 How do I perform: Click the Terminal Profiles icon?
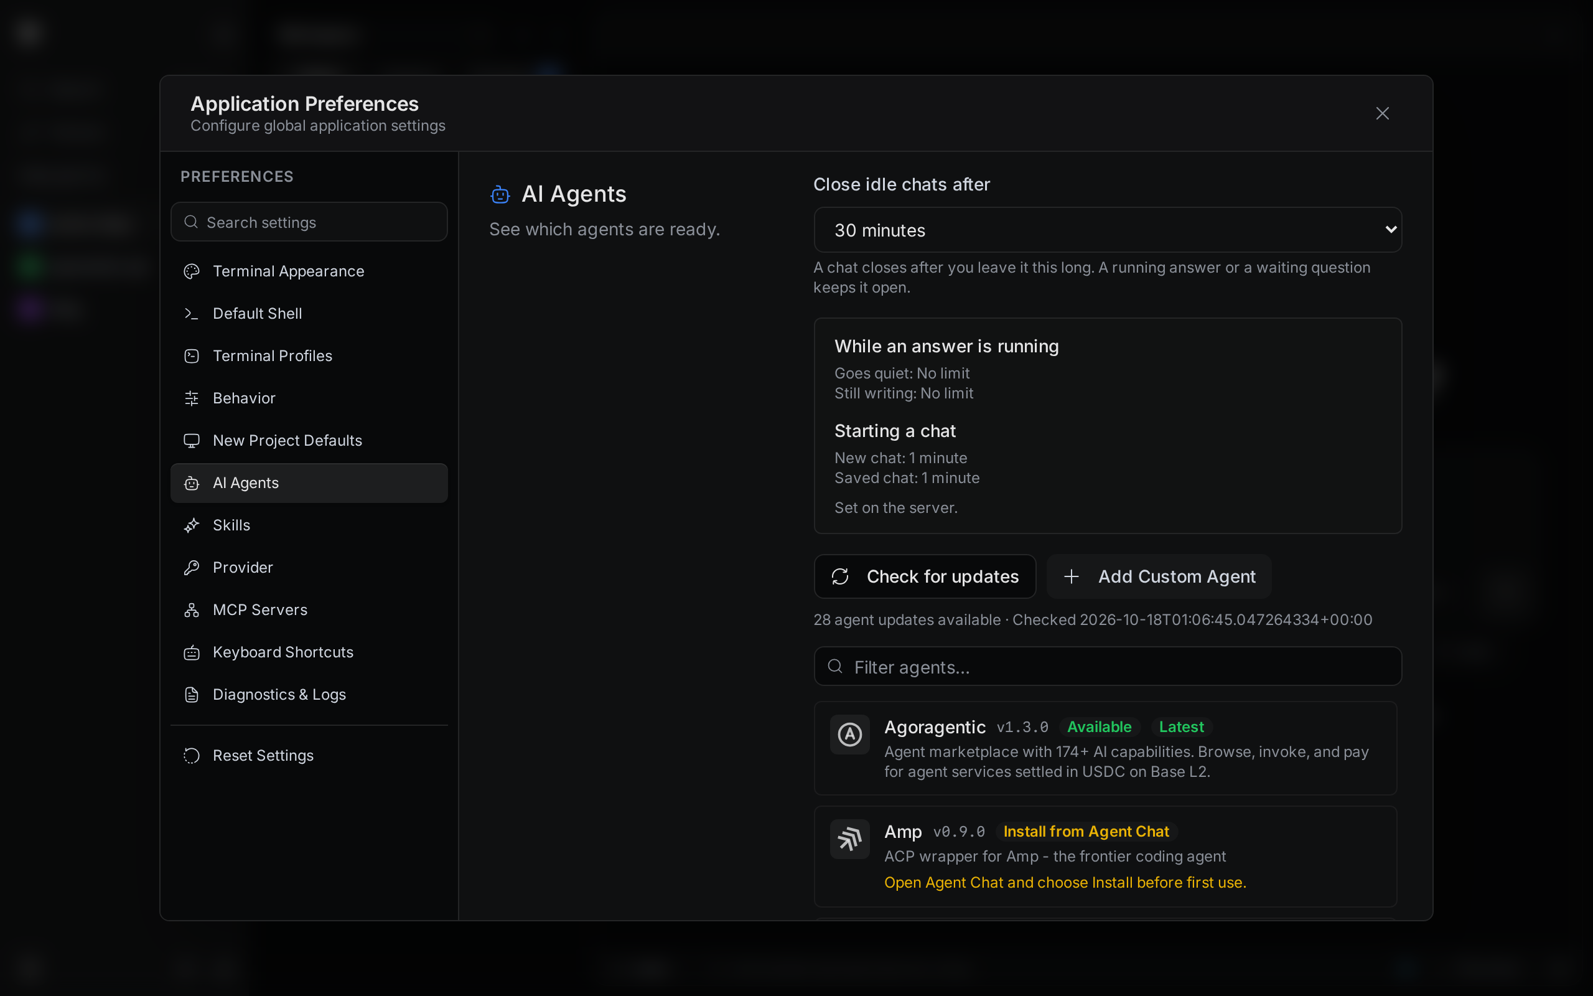pyautogui.click(x=192, y=355)
